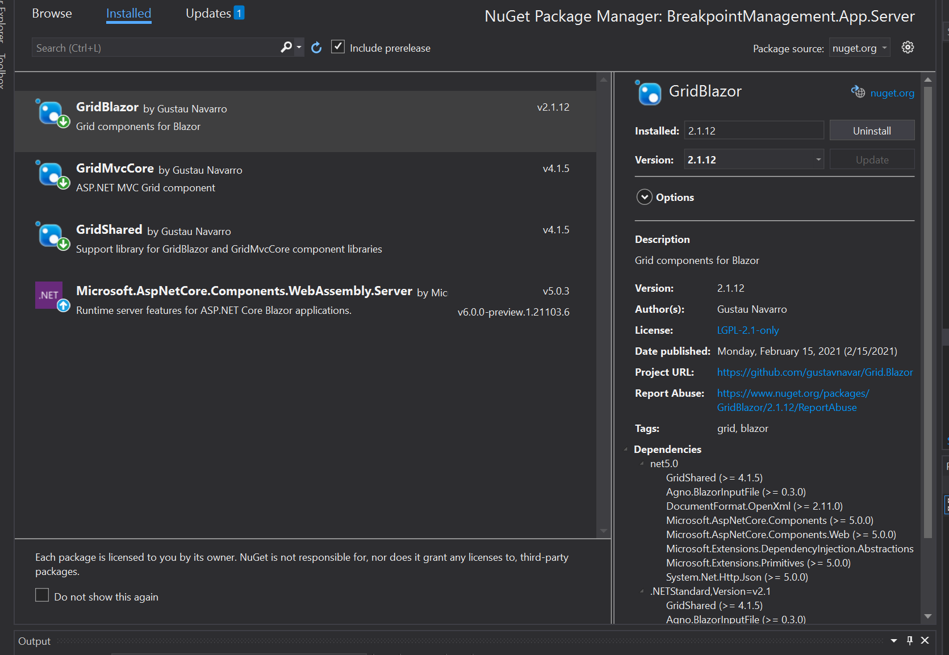Open the GitHub project URL
The image size is (949, 655).
(815, 372)
